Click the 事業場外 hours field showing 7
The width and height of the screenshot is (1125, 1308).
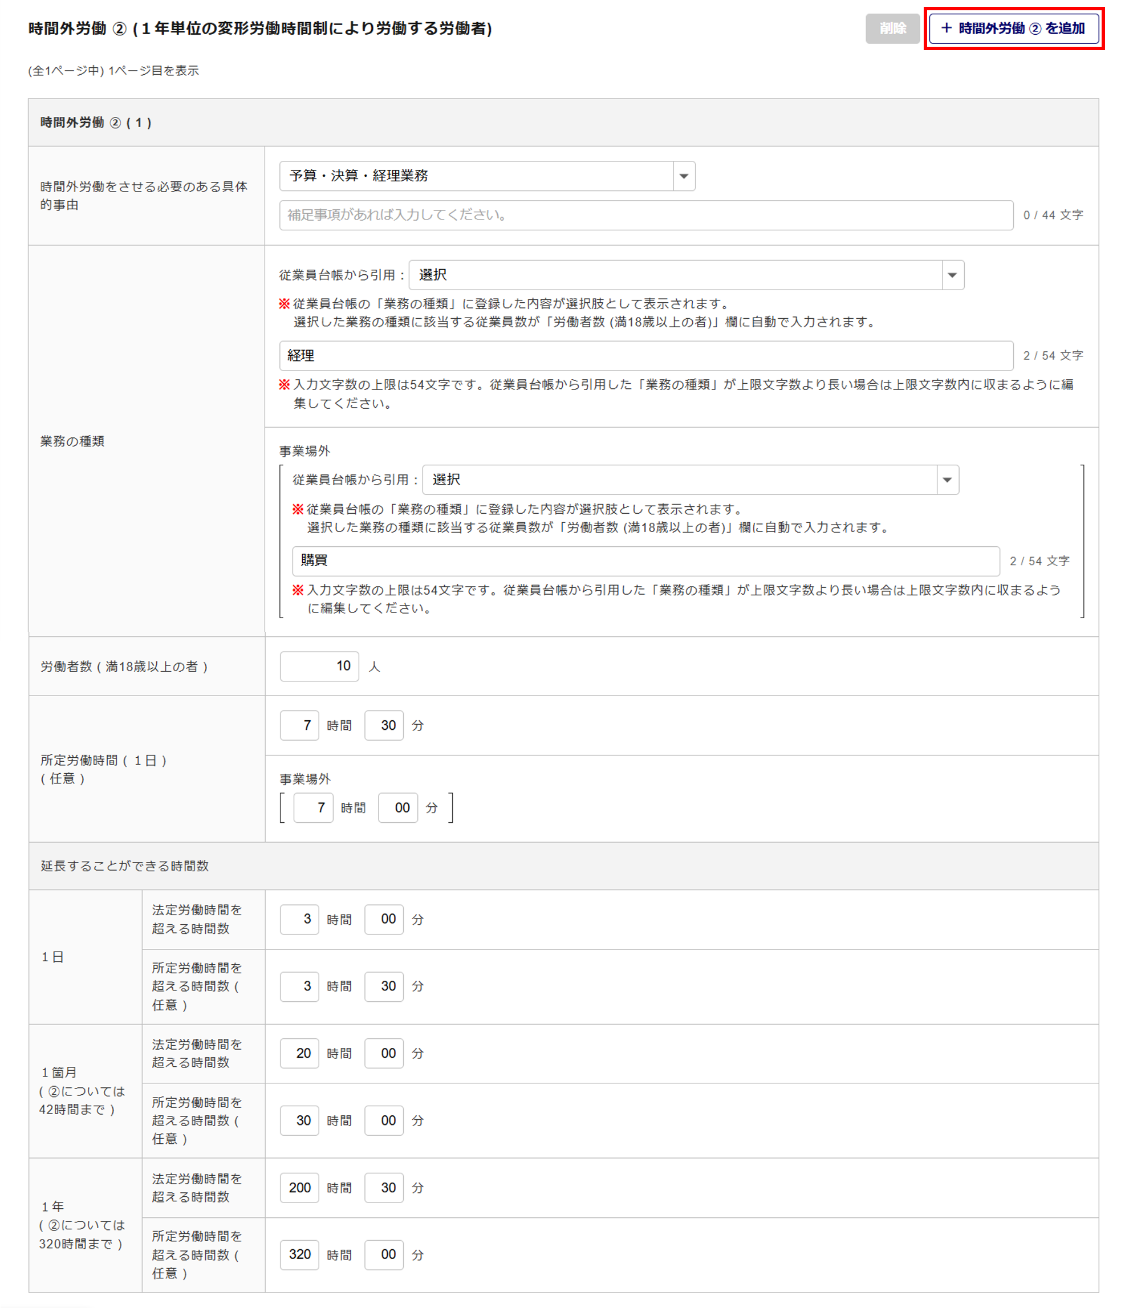point(314,807)
